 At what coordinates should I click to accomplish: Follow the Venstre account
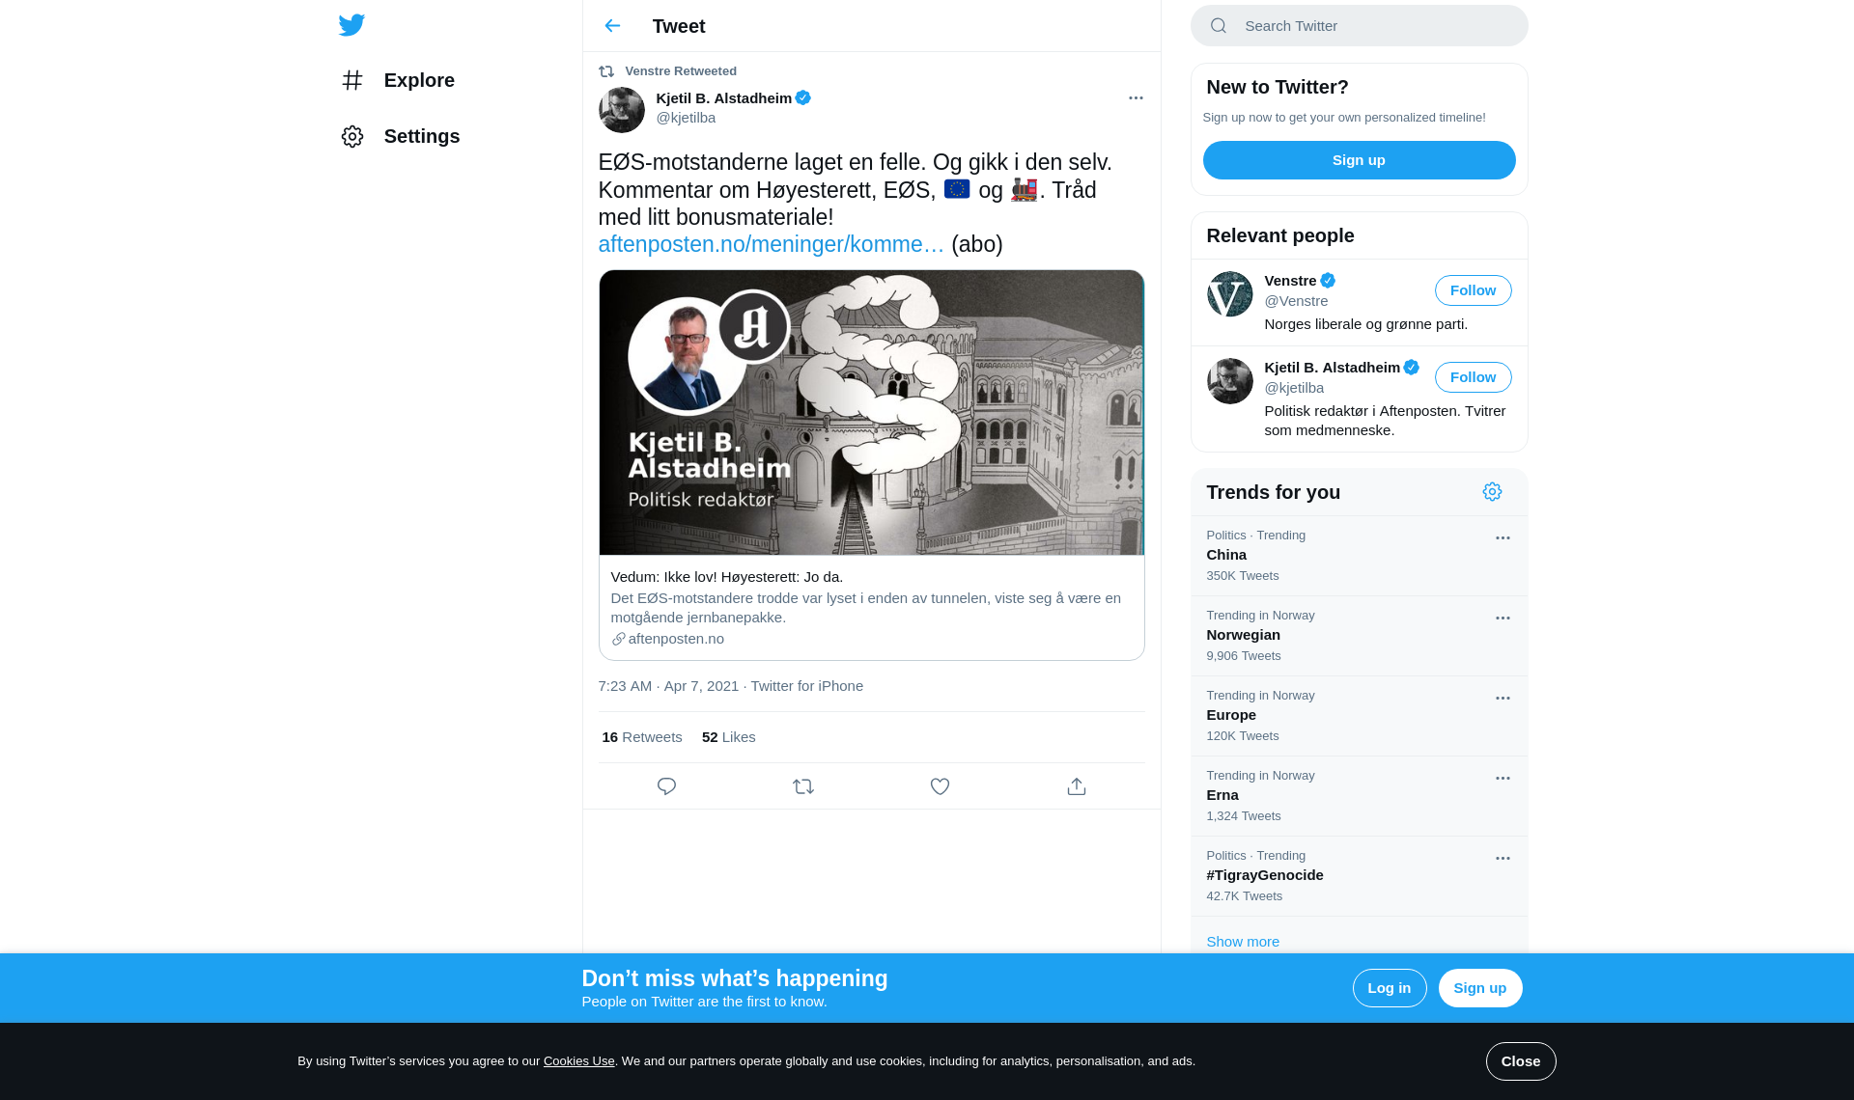(1473, 290)
